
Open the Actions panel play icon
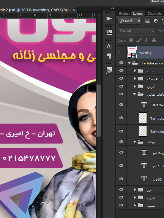pos(109,19)
